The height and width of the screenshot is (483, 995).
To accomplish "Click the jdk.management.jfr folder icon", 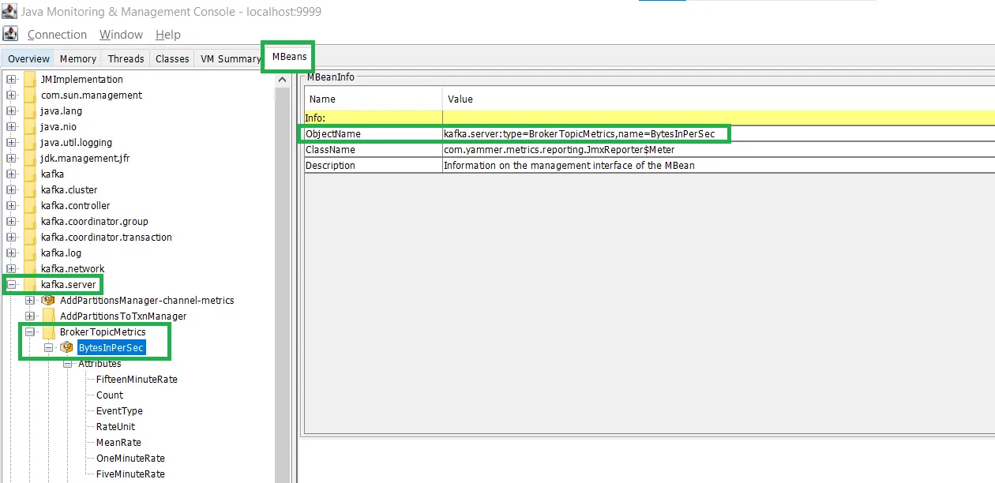I will pos(30,159).
